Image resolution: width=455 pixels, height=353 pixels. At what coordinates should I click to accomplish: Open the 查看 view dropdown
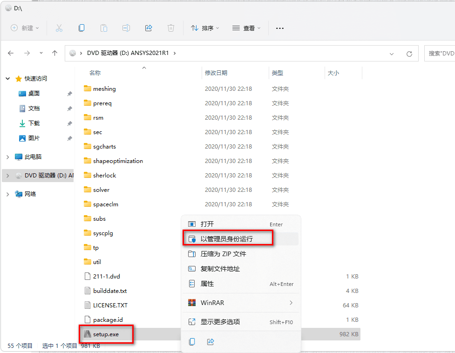tap(246, 28)
